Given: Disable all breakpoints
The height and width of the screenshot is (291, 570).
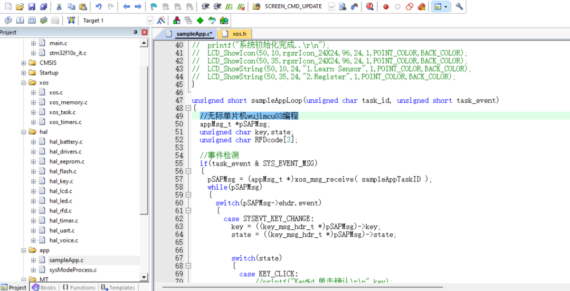Looking at the screenshot, I should point(410,6).
